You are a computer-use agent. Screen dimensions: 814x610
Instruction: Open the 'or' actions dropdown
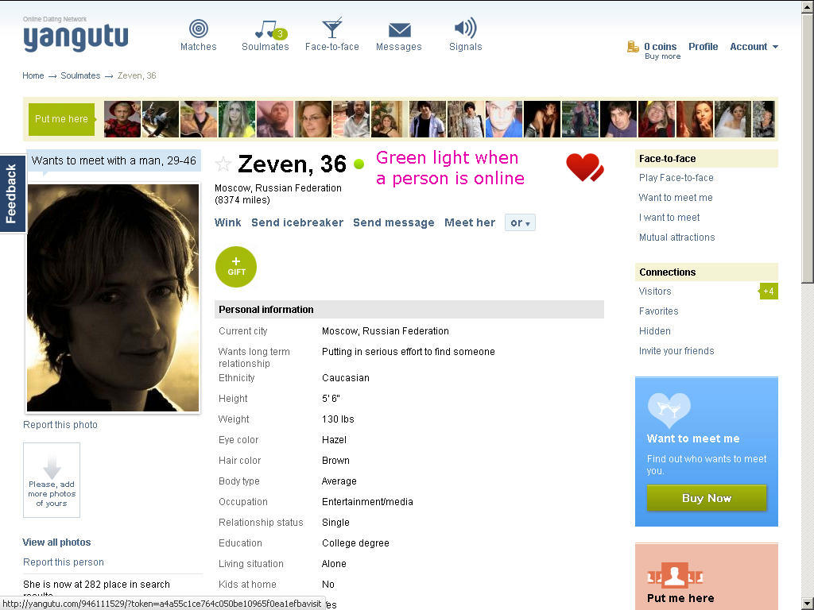tap(520, 222)
